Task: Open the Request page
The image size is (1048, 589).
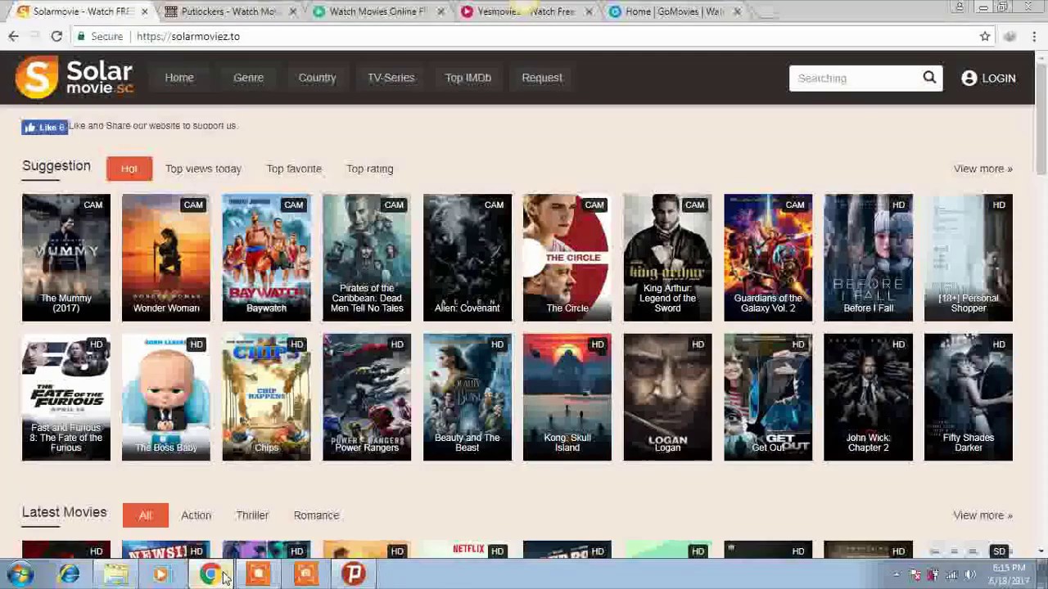Action: [542, 78]
